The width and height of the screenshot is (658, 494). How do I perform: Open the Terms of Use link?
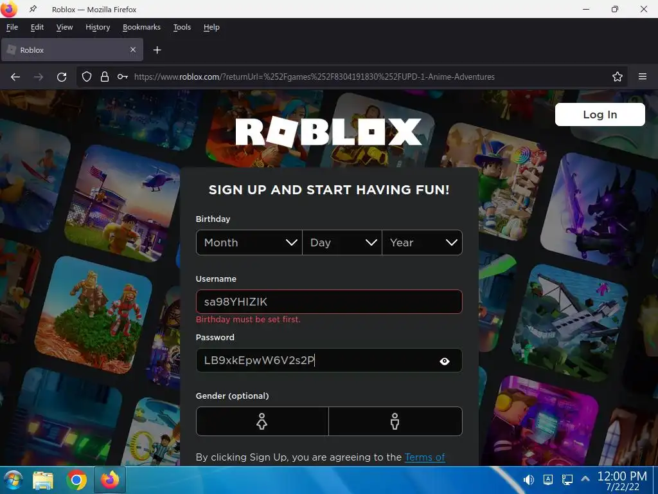click(x=425, y=457)
